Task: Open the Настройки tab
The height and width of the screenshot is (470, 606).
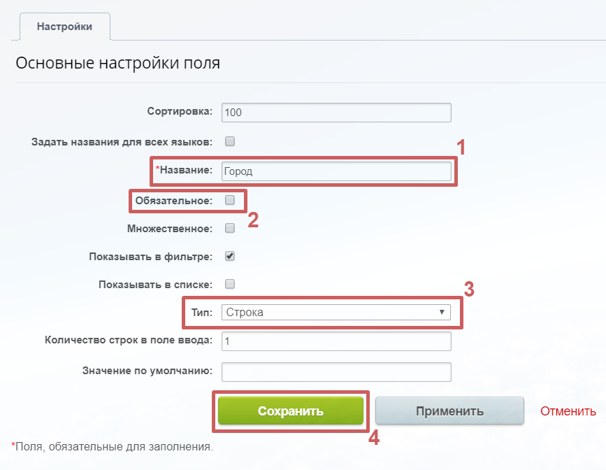Action: tap(64, 27)
